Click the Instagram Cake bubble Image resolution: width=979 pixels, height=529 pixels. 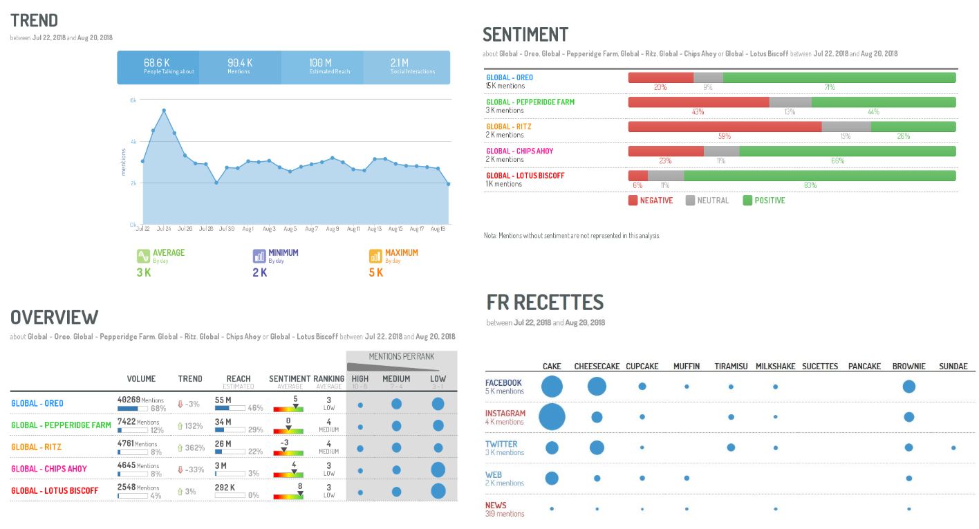552,417
